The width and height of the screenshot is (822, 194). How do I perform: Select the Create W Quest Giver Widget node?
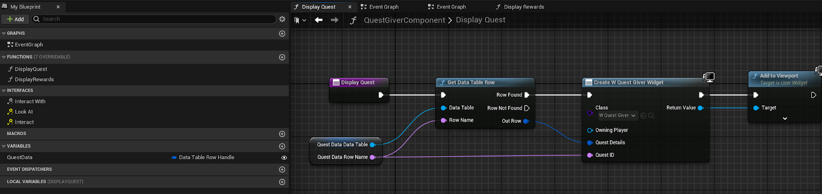pyautogui.click(x=645, y=82)
